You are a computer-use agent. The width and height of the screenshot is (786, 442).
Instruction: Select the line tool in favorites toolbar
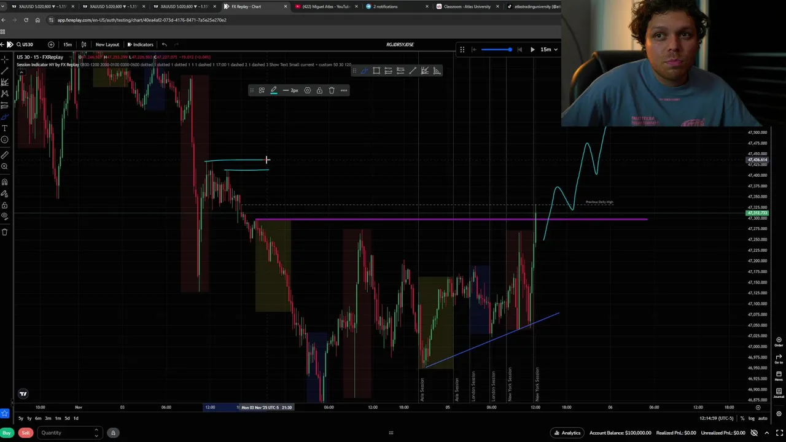pos(413,71)
